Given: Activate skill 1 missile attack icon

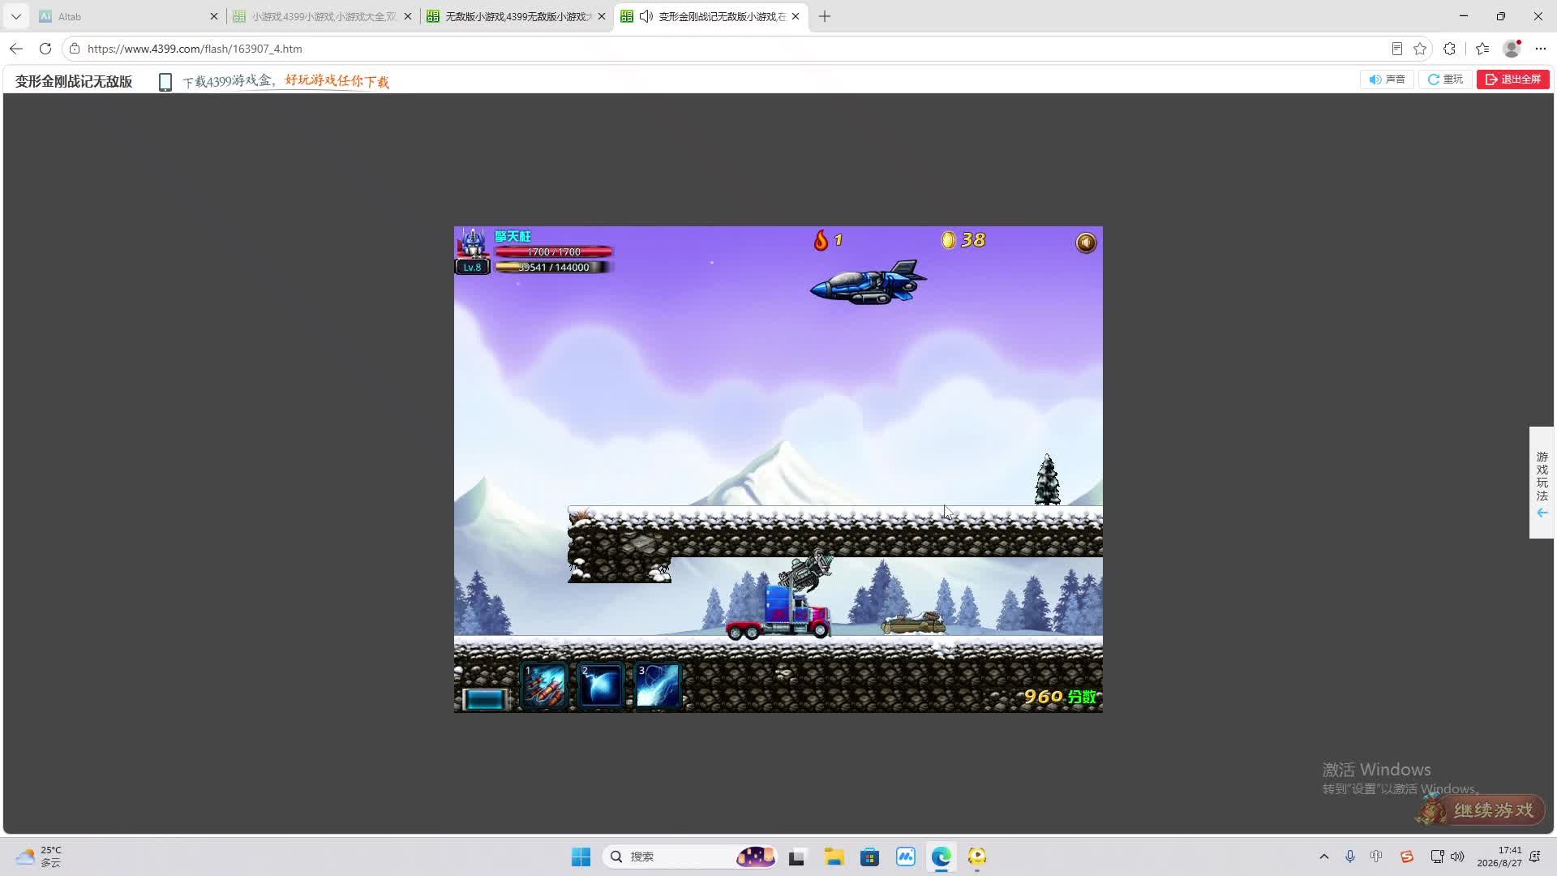Looking at the screenshot, I should 544,685.
